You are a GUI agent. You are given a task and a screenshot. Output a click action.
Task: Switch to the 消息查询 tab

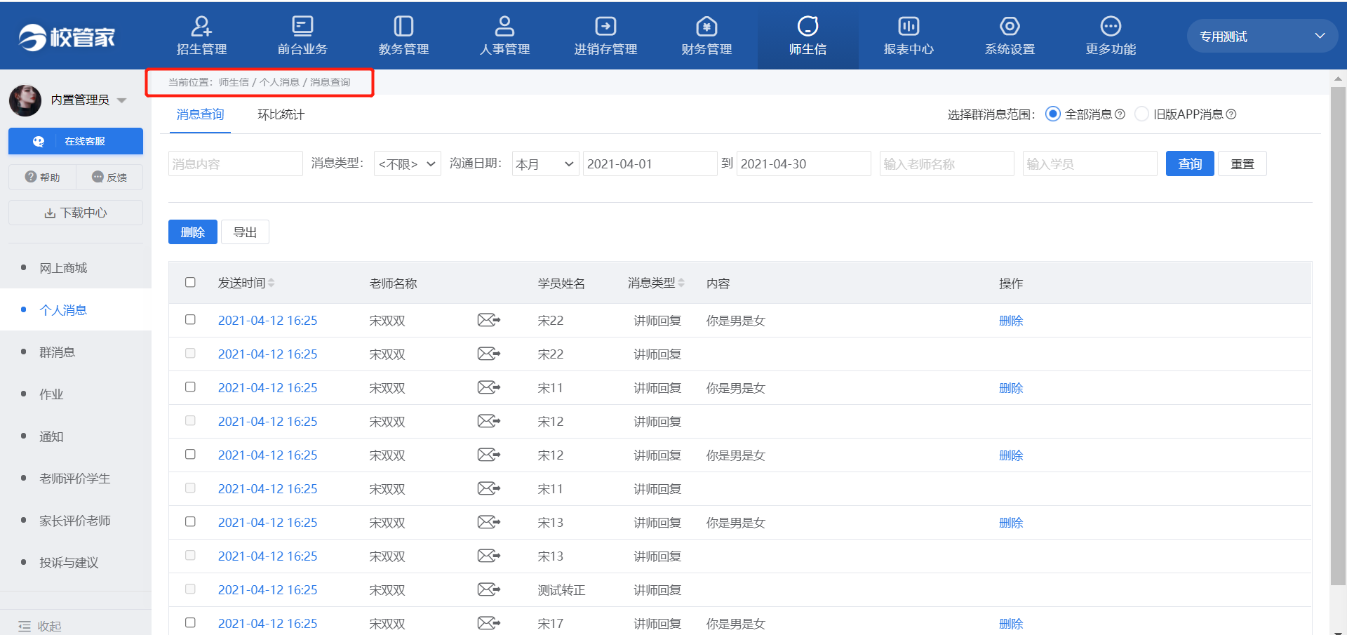tap(200, 114)
